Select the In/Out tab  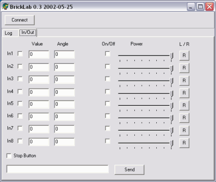pyautogui.click(x=28, y=32)
